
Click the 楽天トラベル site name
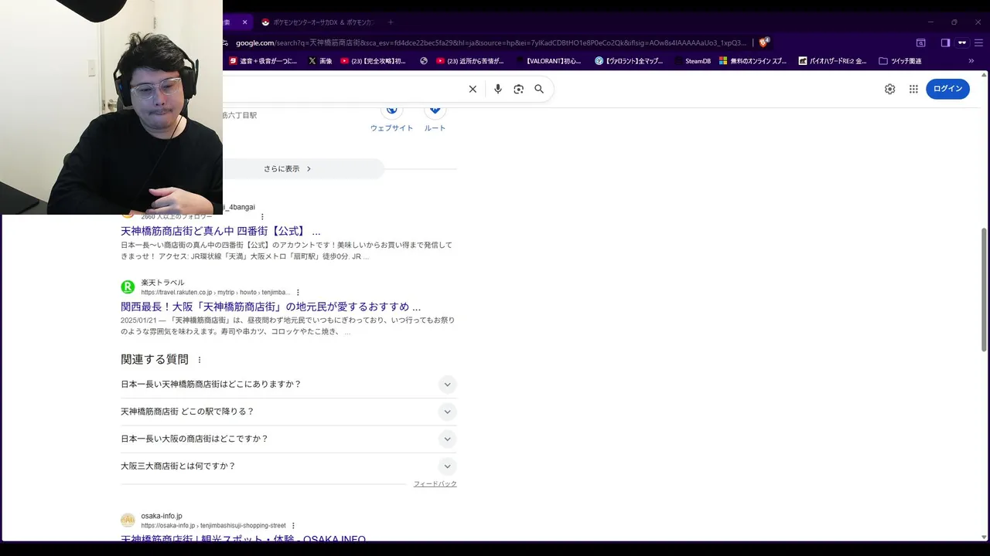click(162, 283)
